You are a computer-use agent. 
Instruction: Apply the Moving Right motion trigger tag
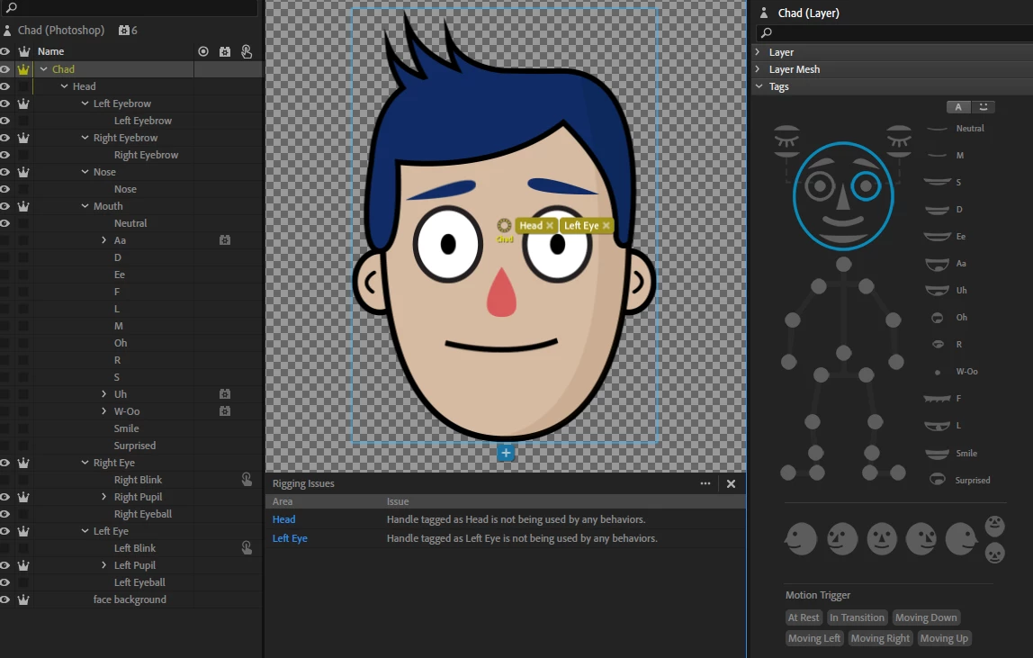point(880,638)
